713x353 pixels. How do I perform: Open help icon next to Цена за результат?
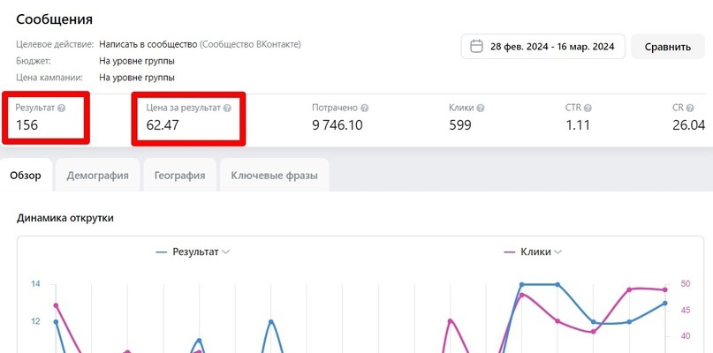pos(227,109)
